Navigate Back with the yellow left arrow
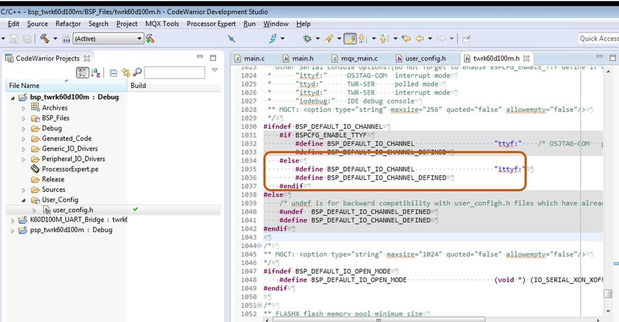The width and height of the screenshot is (619, 322). [420, 38]
